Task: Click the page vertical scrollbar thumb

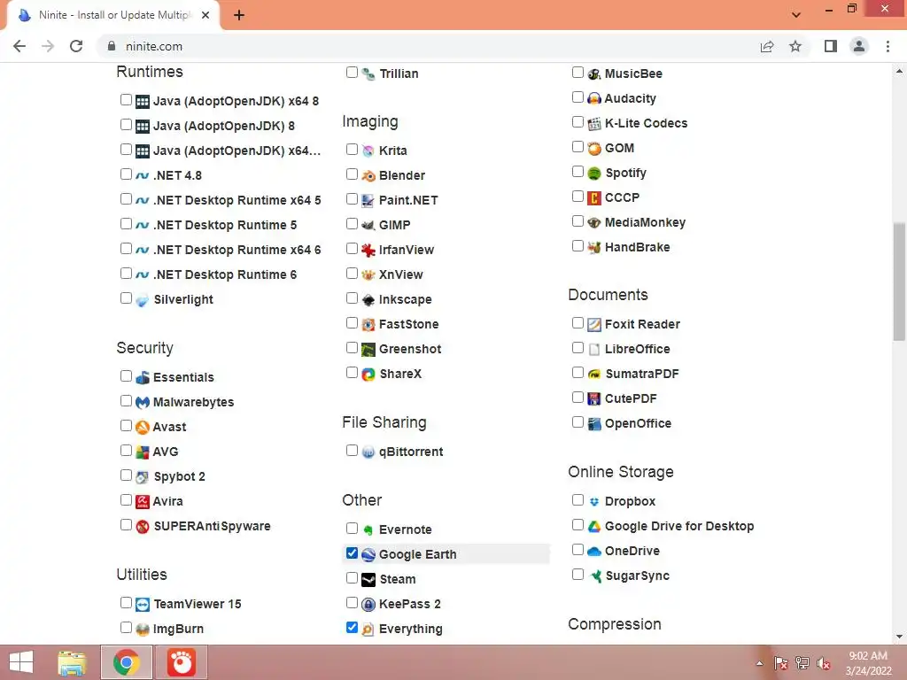Action: (899, 282)
